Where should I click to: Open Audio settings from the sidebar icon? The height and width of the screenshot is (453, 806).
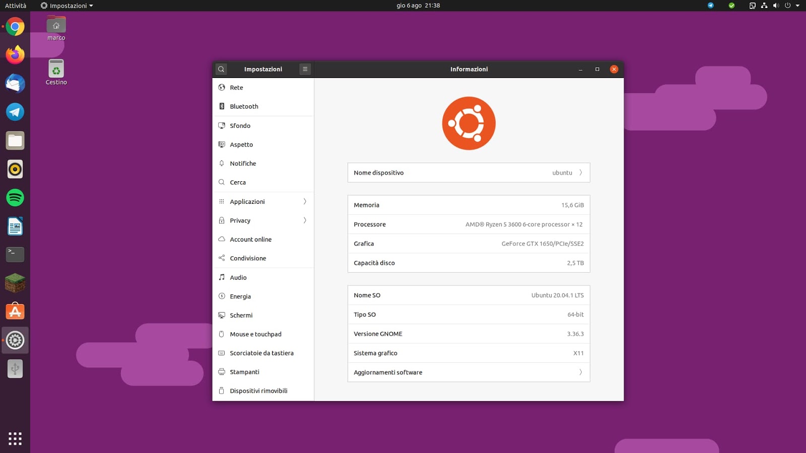[222, 277]
